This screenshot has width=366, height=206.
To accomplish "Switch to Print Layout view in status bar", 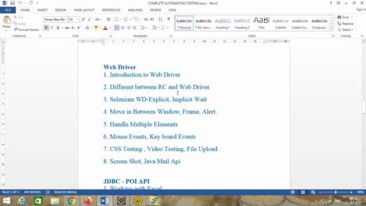I will pyautogui.click(x=303, y=192).
